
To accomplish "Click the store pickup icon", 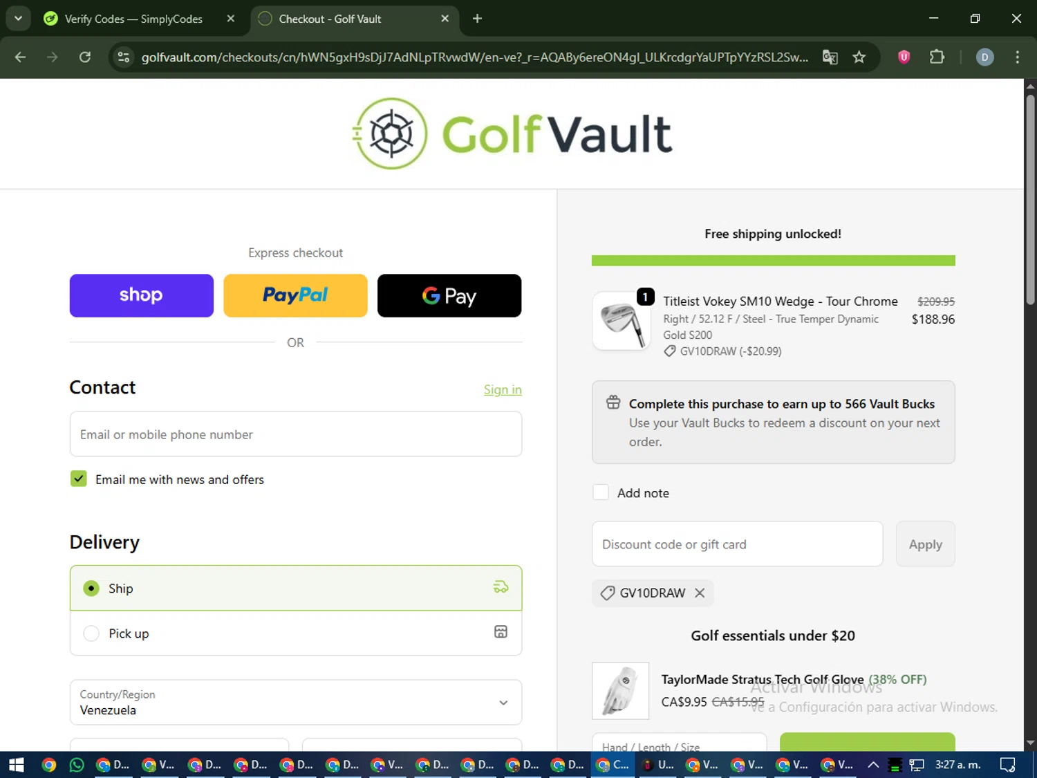I will pos(501,631).
